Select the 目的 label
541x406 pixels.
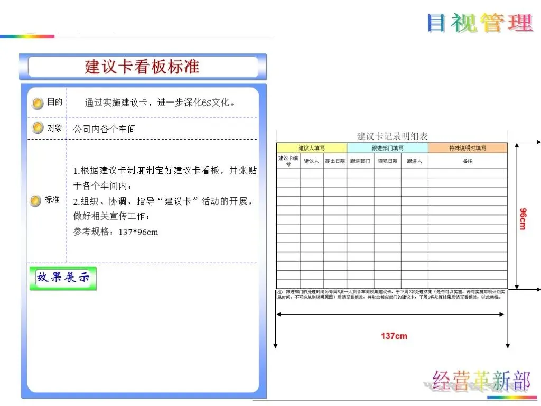(x=54, y=102)
